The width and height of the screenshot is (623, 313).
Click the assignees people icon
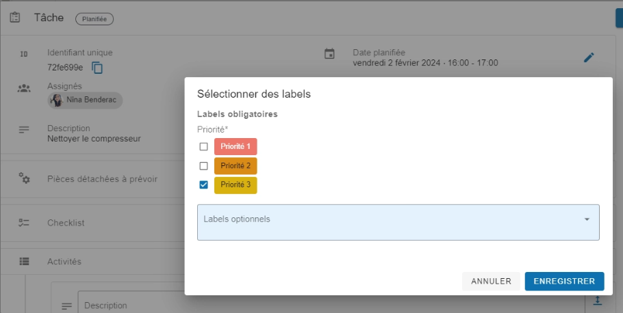click(x=24, y=88)
